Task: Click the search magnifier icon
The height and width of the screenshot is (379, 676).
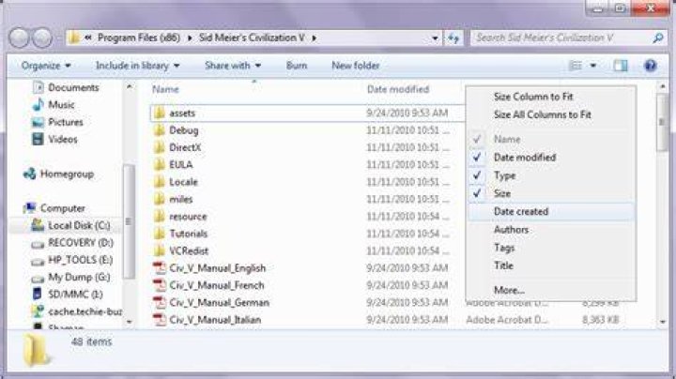Action: click(657, 38)
